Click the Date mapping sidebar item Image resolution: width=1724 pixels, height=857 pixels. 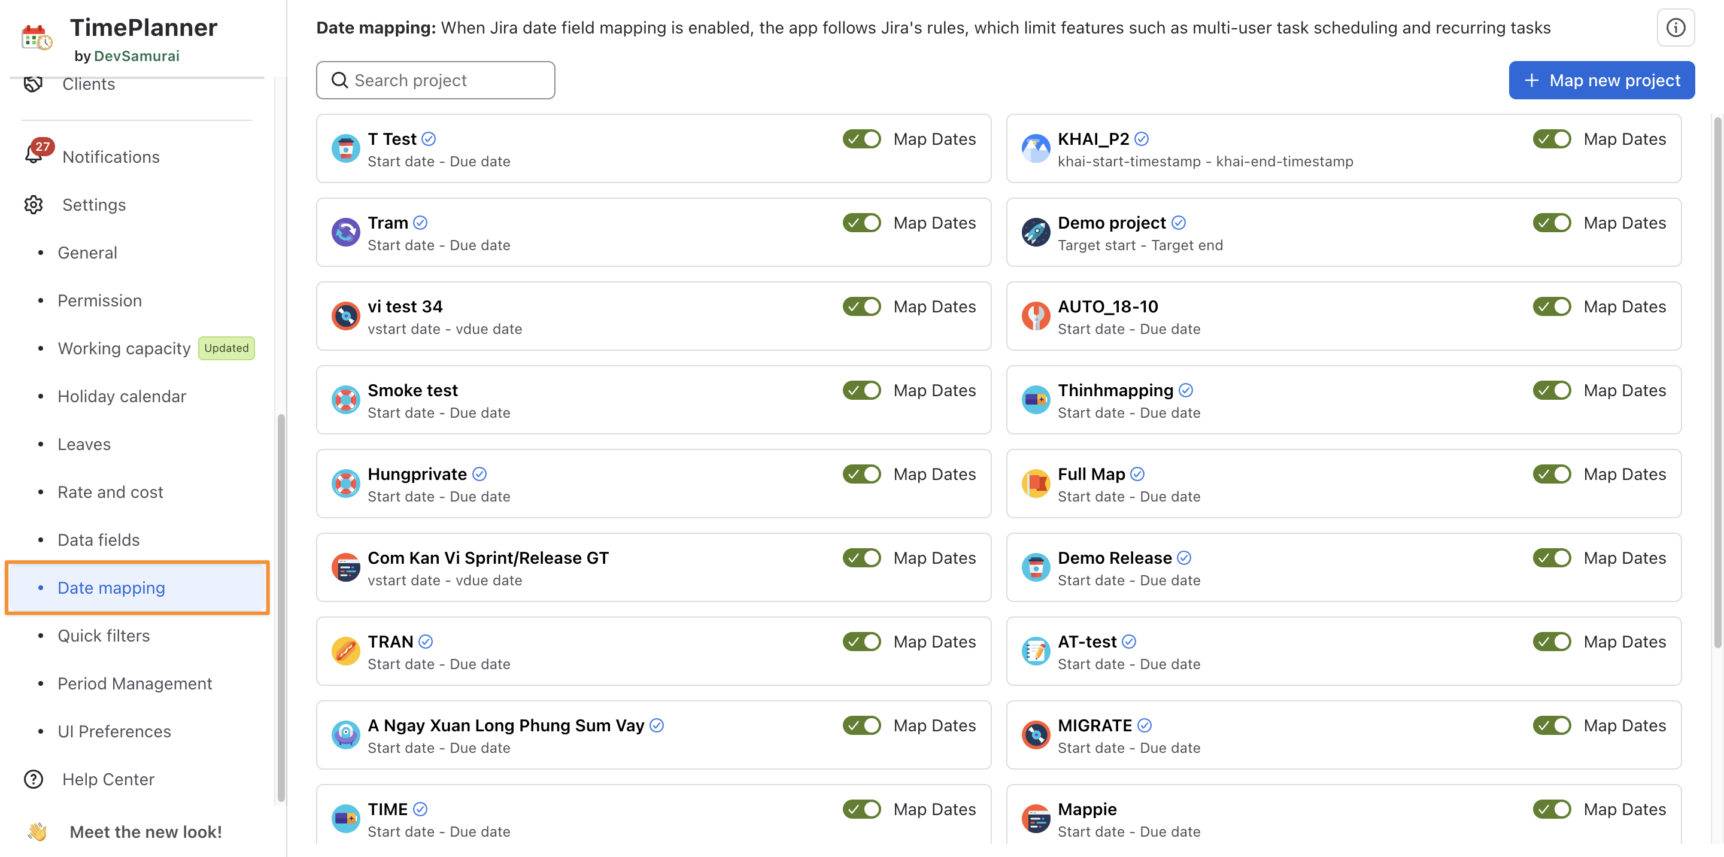point(137,587)
